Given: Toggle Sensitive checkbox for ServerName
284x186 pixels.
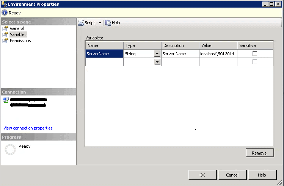Looking at the screenshot, I should click(255, 53).
